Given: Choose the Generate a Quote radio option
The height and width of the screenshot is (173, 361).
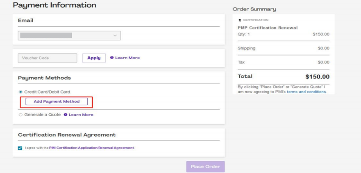Looking at the screenshot, I should 20,115.
